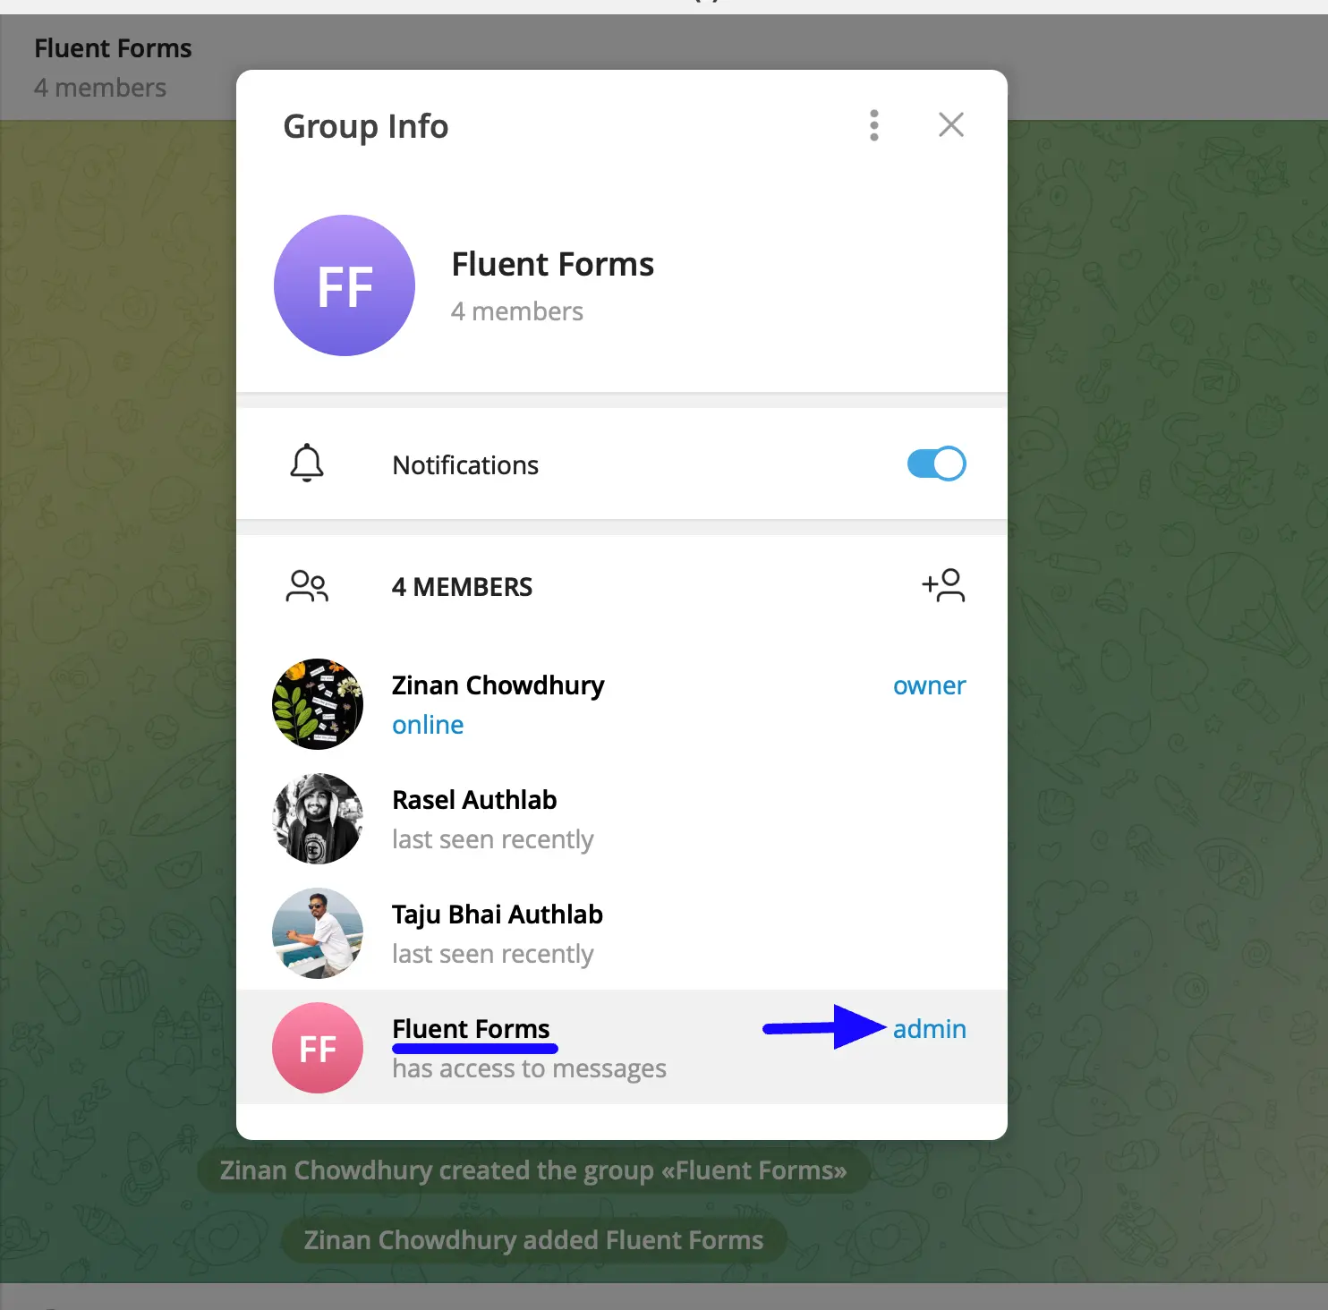Select Zinan Chowdhury in members list
The width and height of the screenshot is (1328, 1310).
622,704
